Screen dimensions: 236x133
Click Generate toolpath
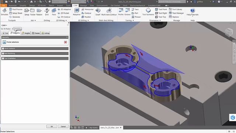(15, 17)
